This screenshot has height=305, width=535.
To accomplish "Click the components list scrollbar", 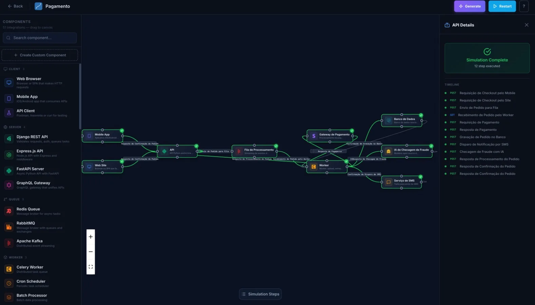I will point(80,97).
